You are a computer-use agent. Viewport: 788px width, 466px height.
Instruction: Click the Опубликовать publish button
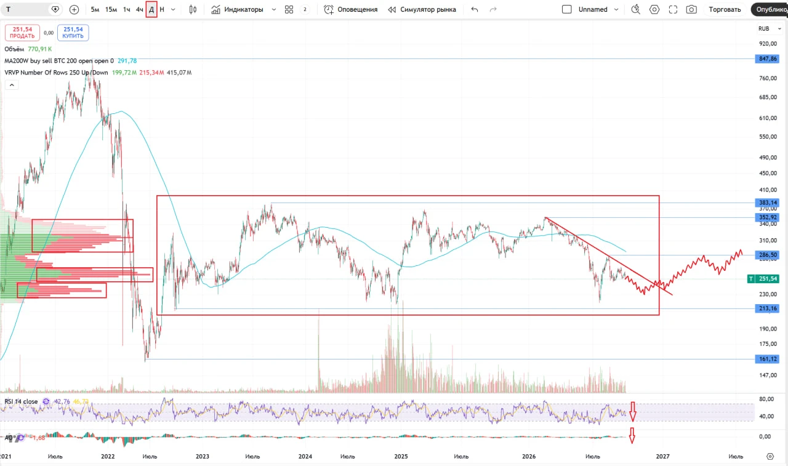tap(770, 9)
